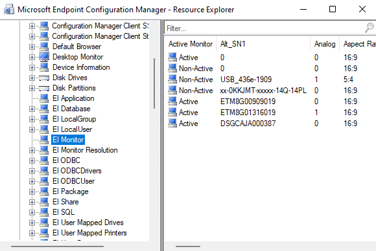Expand the EI SQL node
376x251 pixels.
pos(32,212)
